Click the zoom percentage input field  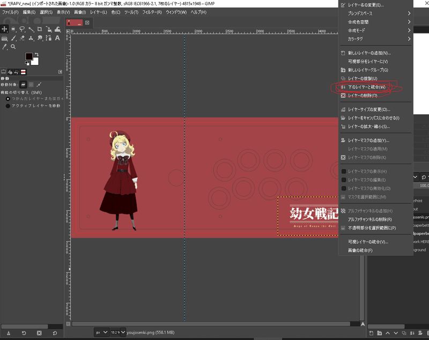[115, 332]
